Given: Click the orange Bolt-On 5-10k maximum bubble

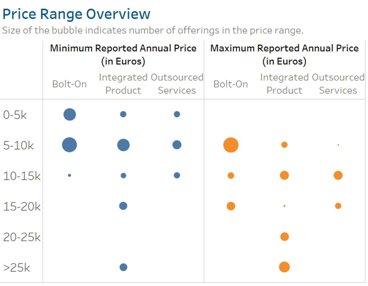Looking at the screenshot, I should tap(231, 145).
